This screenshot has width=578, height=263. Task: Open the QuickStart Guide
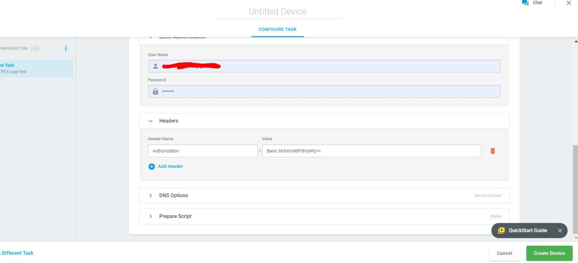tap(523, 231)
